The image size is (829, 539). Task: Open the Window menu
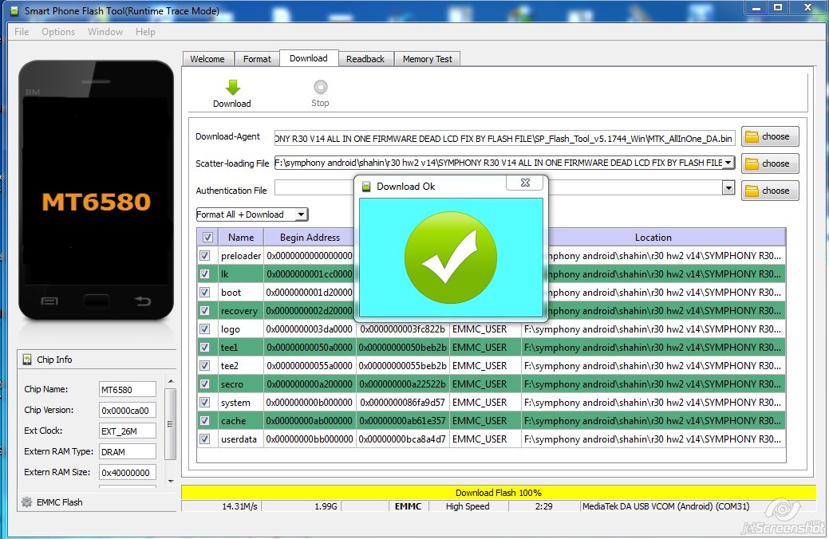(x=105, y=32)
